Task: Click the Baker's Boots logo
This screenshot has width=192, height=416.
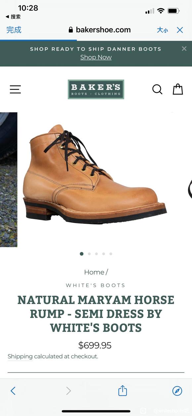Action: click(96, 89)
